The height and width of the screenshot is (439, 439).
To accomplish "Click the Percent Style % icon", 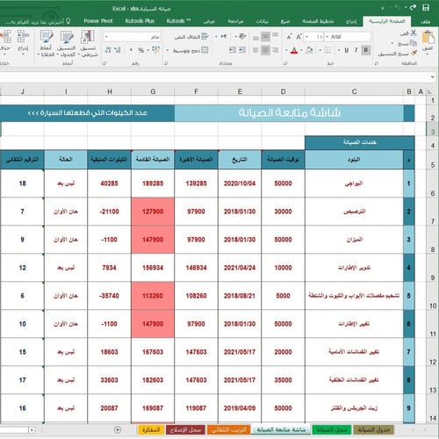I will (141, 50).
